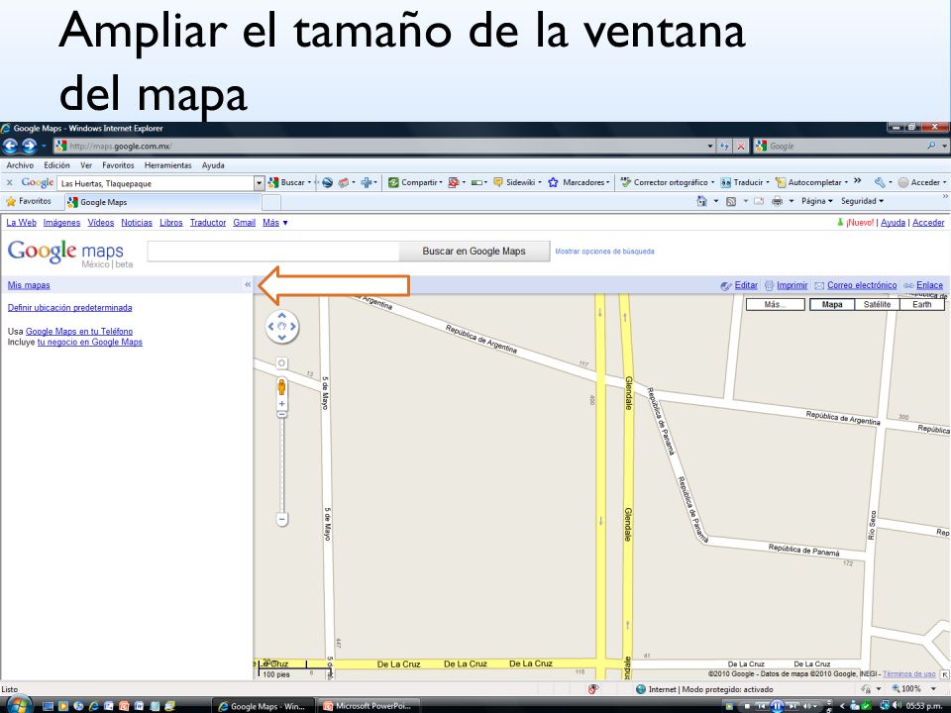The image size is (951, 713).
Task: Click the Home icon in the command bar
Action: click(x=701, y=201)
